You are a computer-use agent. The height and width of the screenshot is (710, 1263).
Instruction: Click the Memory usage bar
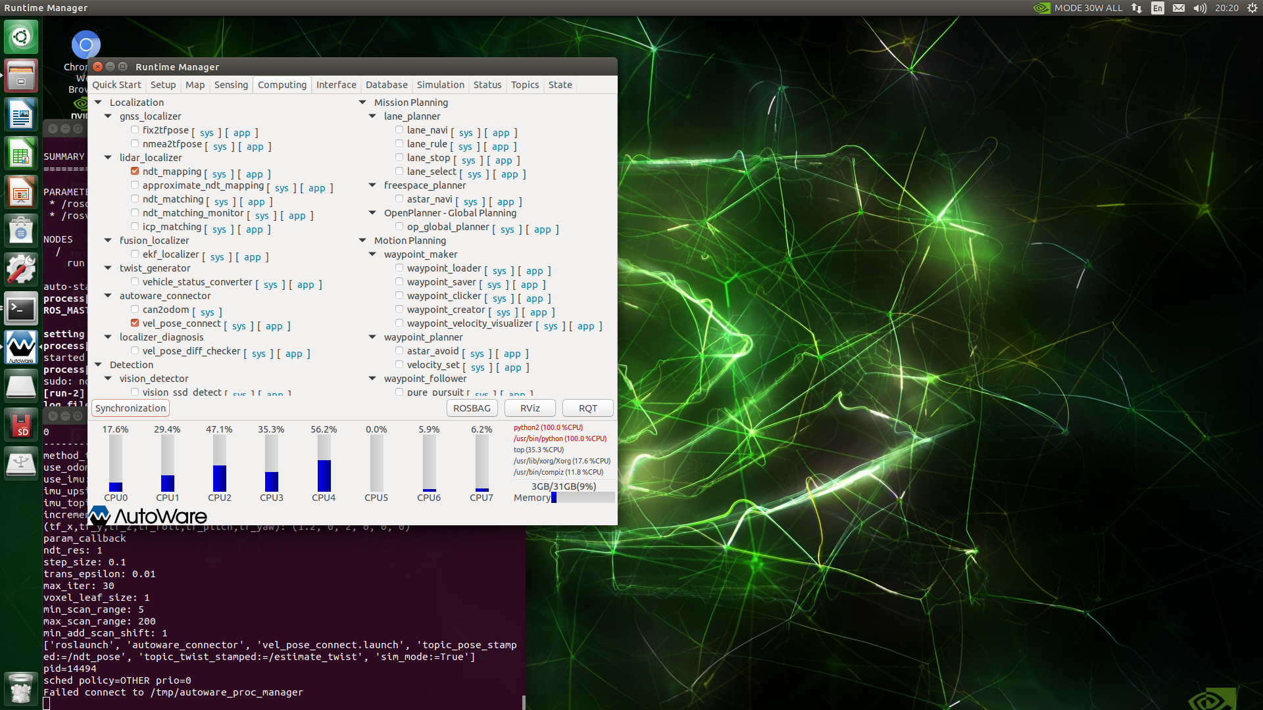pos(583,498)
